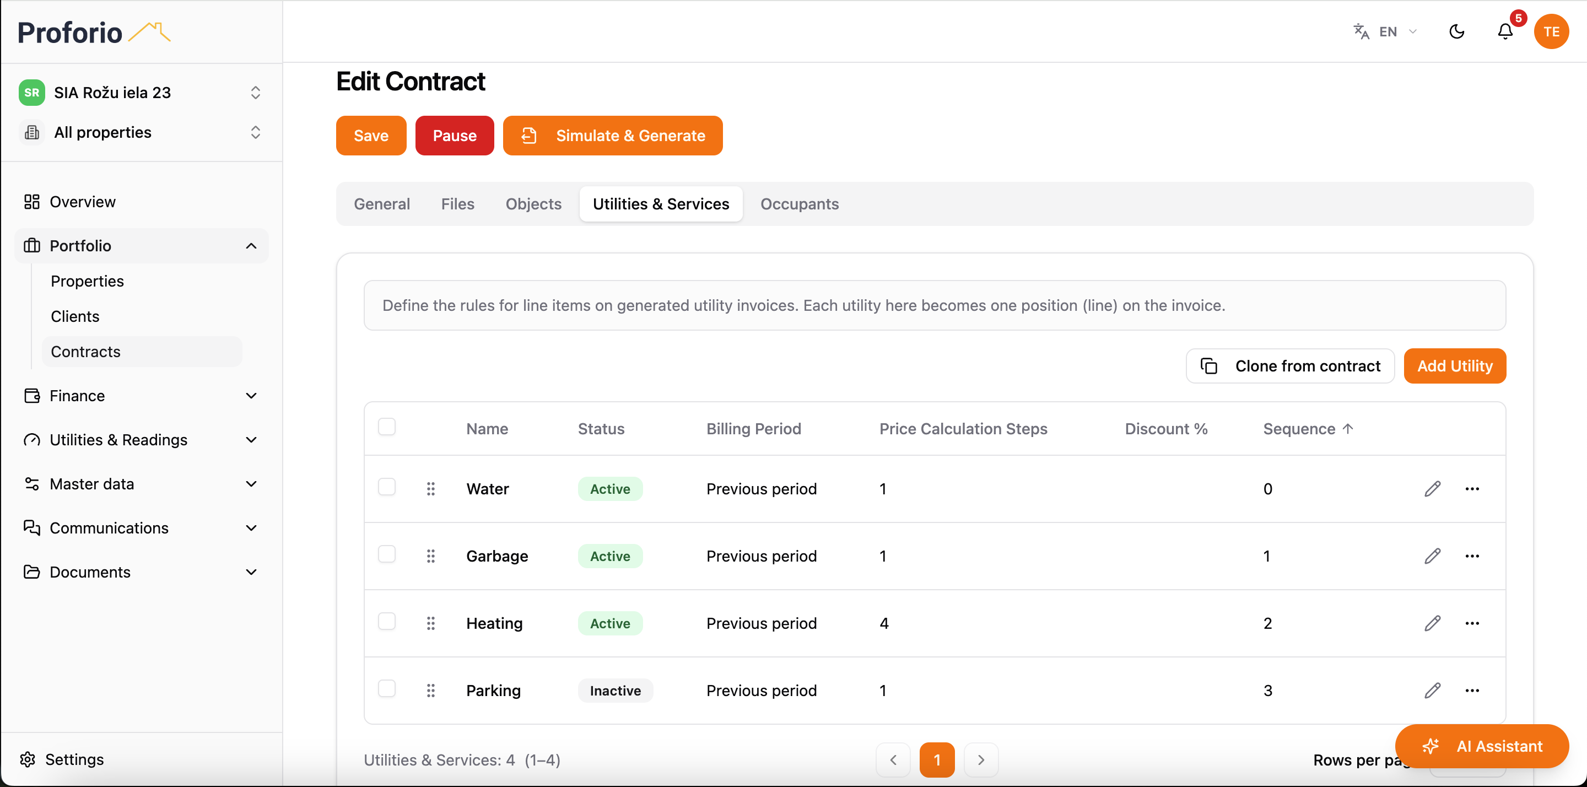Open the AI Assistant
Screen dimensions: 1587x787
coord(1482,746)
